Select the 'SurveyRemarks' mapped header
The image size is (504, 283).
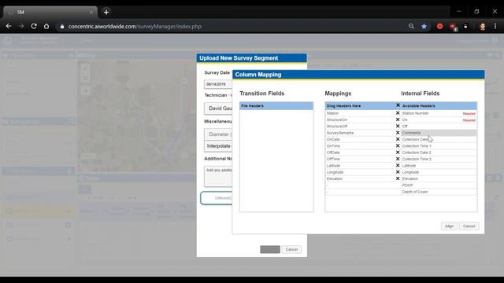click(x=340, y=133)
